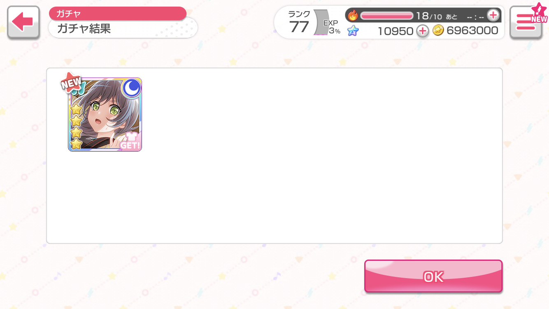Screen dimensions: 549x309
Task: Tap the rank 77 display
Action: point(299,23)
